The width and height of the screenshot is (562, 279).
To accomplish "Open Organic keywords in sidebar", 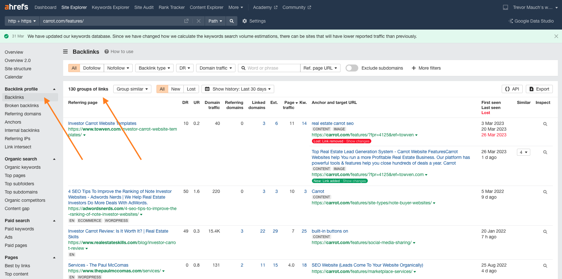I will pyautogui.click(x=23, y=167).
